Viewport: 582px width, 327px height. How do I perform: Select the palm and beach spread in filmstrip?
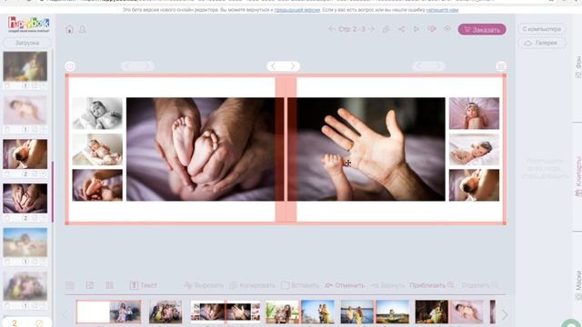pos(300,312)
